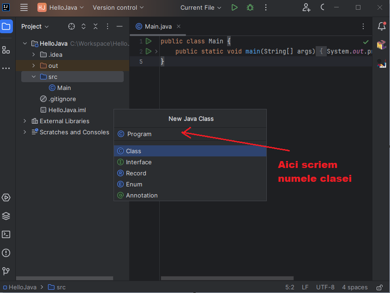Close the Main.java tab
The image size is (390, 293).
178,26
